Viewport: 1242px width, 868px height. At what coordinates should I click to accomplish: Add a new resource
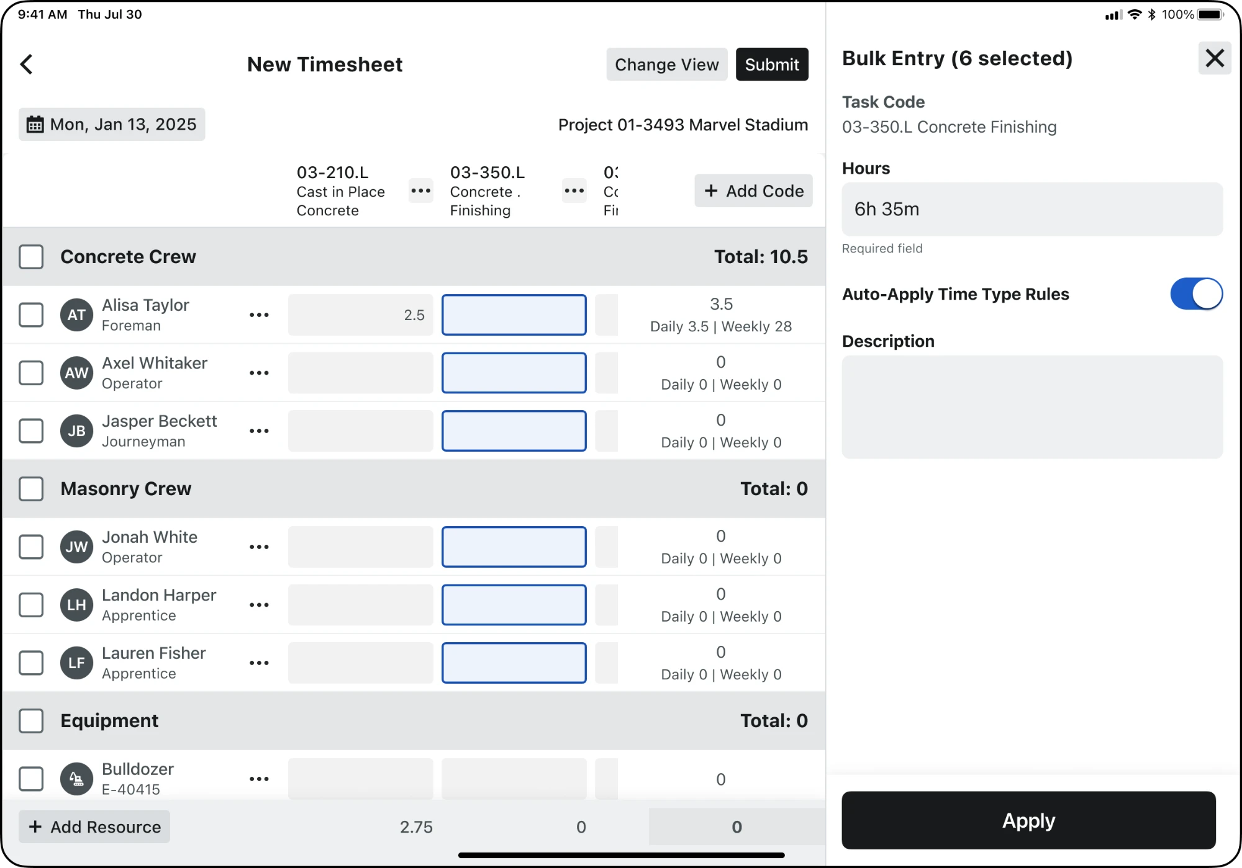[94, 826]
